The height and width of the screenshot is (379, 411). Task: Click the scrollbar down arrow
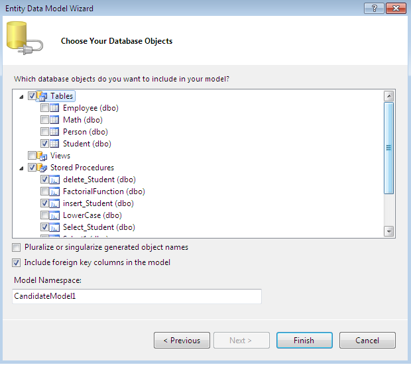pyautogui.click(x=388, y=231)
